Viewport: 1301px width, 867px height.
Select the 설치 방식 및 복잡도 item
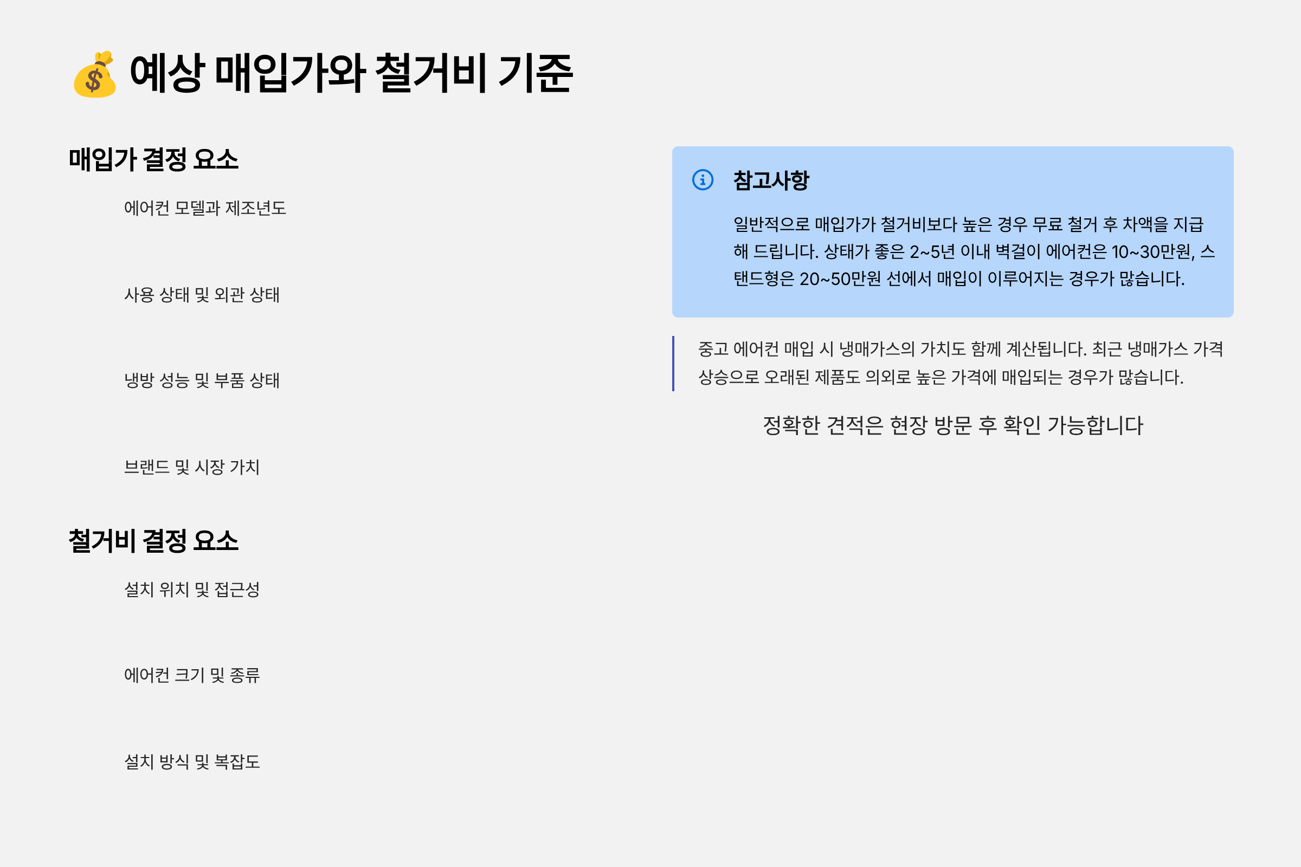coord(191,762)
